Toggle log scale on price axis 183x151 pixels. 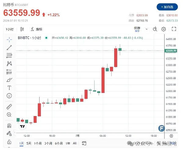(165, 143)
